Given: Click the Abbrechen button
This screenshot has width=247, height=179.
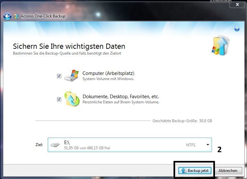Looking at the screenshot, I should 228,171.
